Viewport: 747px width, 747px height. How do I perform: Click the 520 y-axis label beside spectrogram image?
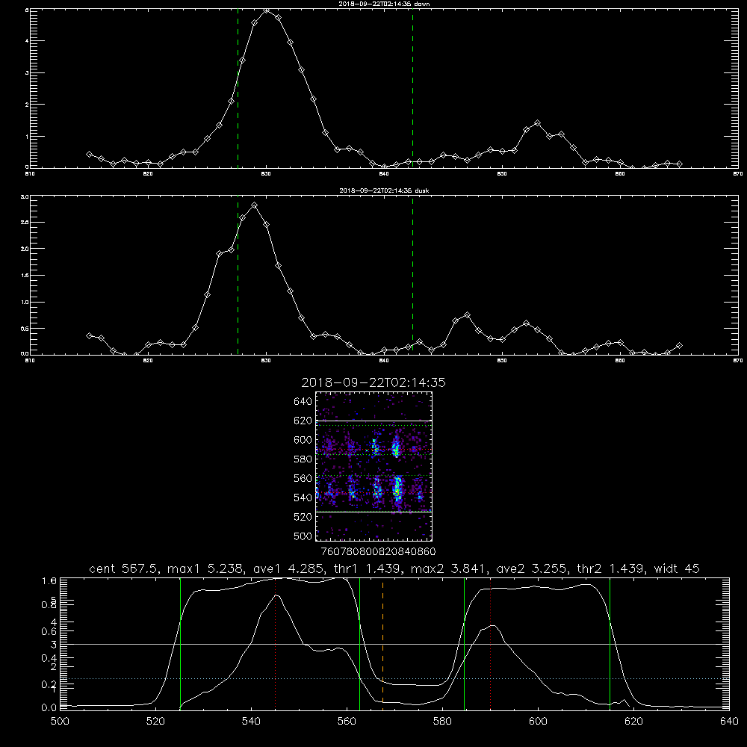coord(303,517)
